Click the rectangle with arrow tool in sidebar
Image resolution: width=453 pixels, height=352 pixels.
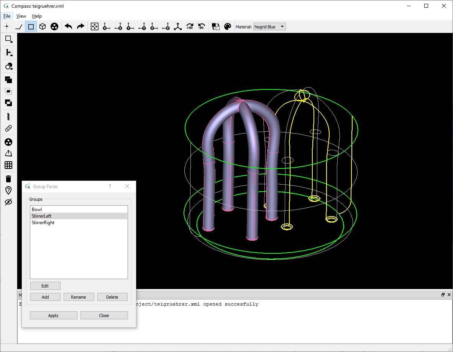[9, 40]
